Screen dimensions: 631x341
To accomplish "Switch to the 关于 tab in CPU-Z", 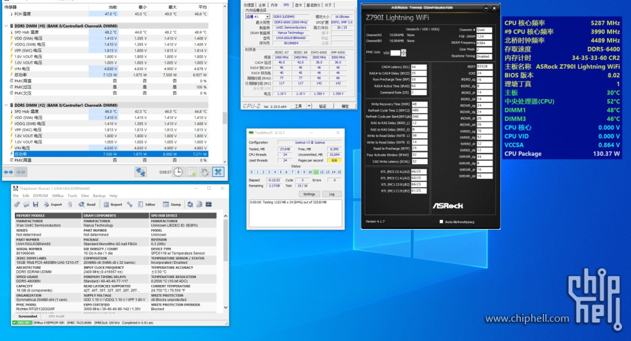I will (x=329, y=5).
